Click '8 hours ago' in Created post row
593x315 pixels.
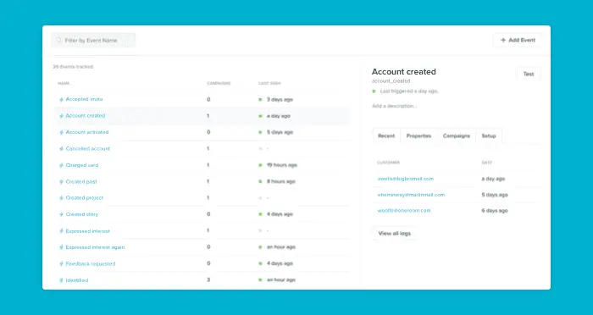coord(281,182)
